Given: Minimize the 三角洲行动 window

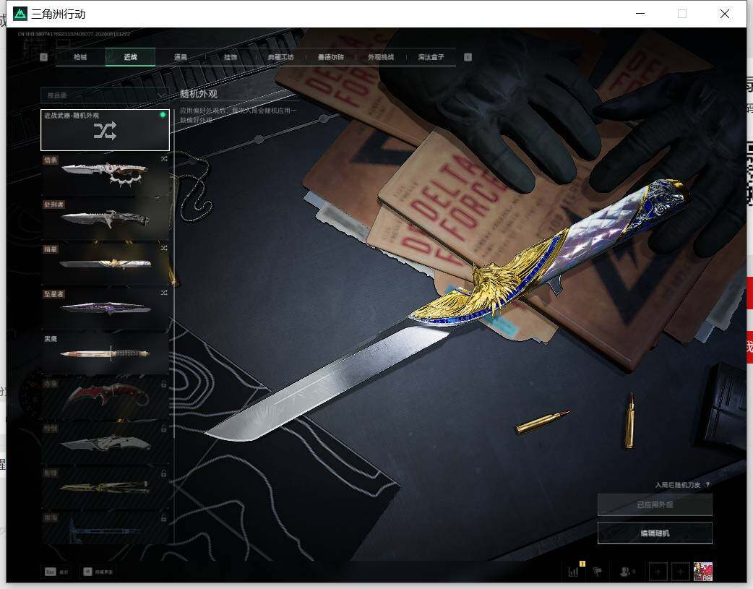Looking at the screenshot, I should pos(640,14).
